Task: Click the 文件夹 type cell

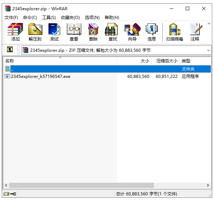Action: point(188,69)
